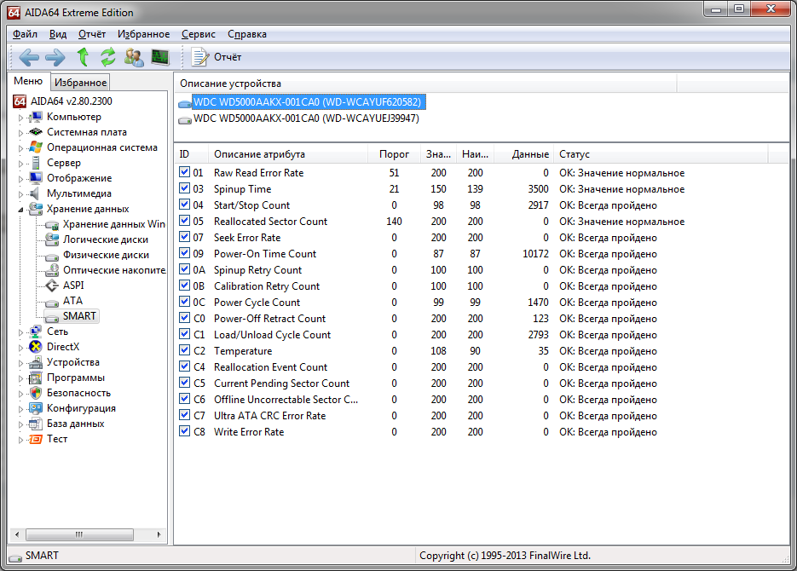This screenshot has height=571, width=797.
Task: Go back with the blue left arrow
Action: pos(29,57)
